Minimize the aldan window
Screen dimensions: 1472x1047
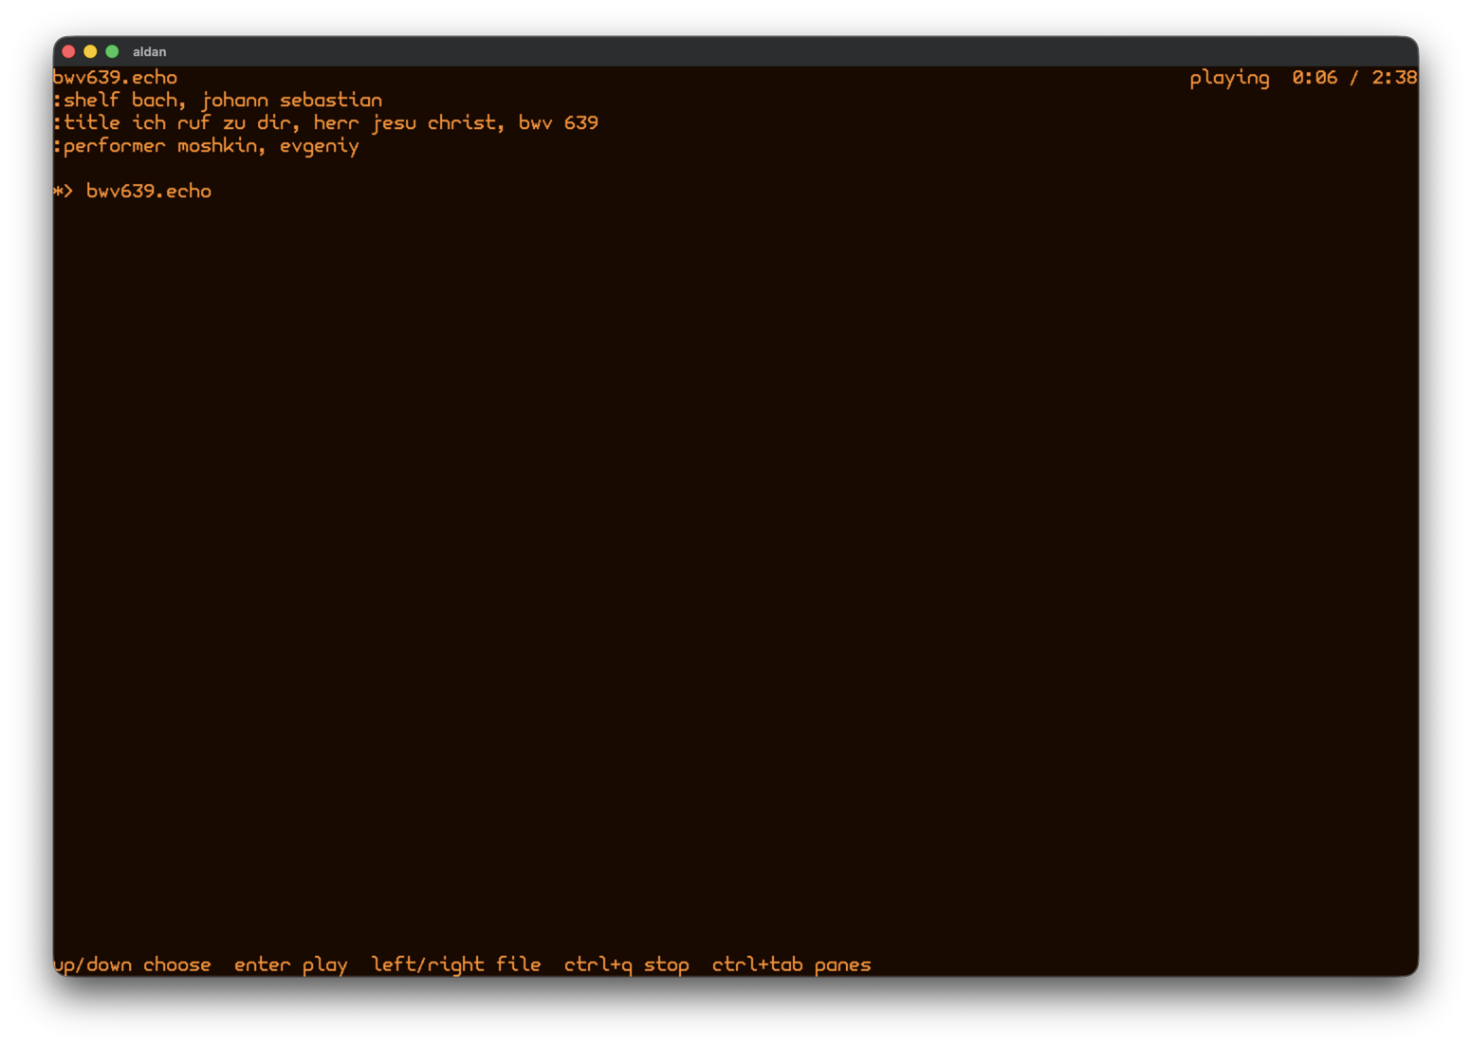90,51
